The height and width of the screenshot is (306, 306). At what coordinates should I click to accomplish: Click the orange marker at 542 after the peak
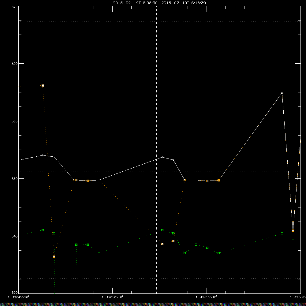tap(293, 230)
